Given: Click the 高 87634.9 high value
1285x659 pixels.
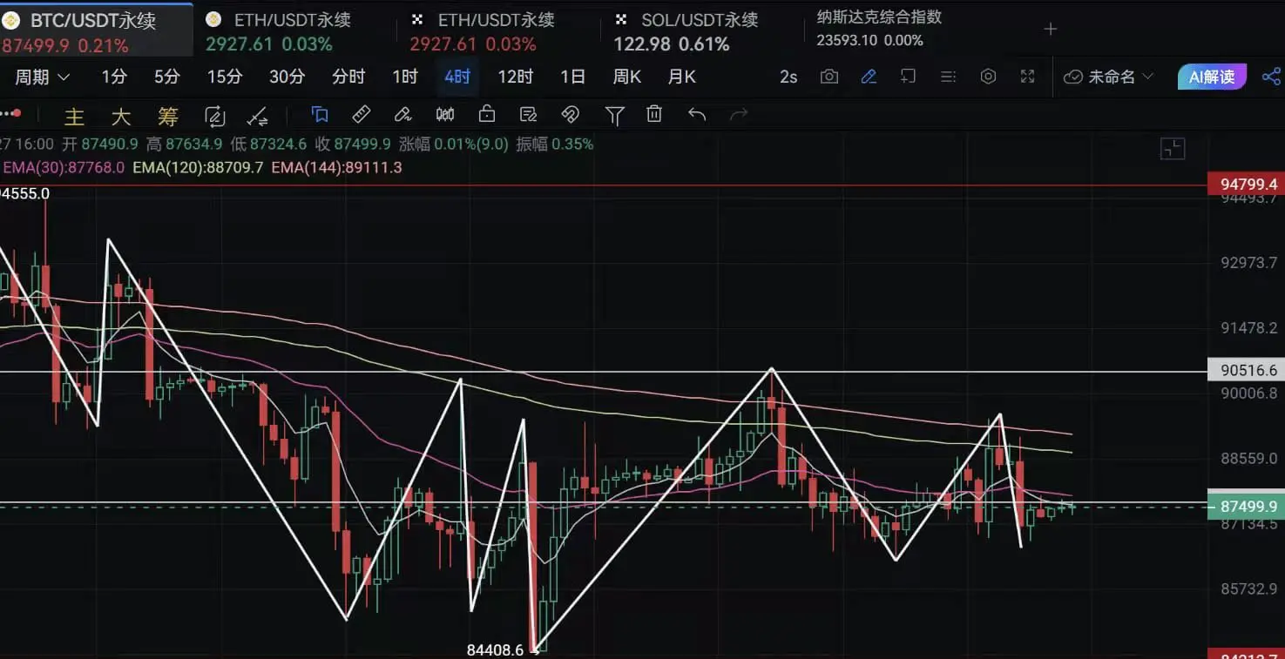Looking at the screenshot, I should (x=184, y=144).
